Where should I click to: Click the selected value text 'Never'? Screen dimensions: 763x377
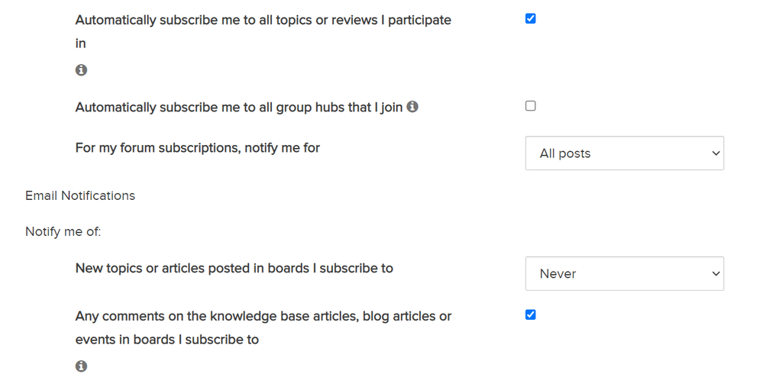pyautogui.click(x=558, y=273)
